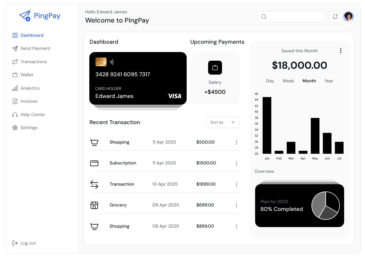Switch chart to Year view
The height and width of the screenshot is (256, 365).
point(329,81)
